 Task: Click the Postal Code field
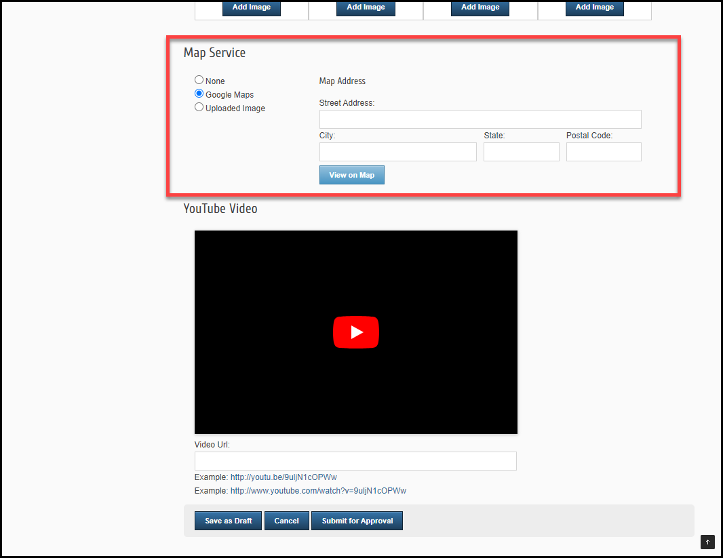click(x=603, y=152)
